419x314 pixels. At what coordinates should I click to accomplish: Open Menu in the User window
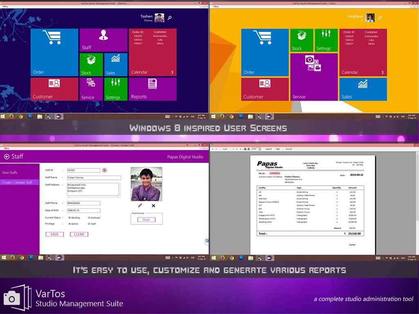pos(216,7)
